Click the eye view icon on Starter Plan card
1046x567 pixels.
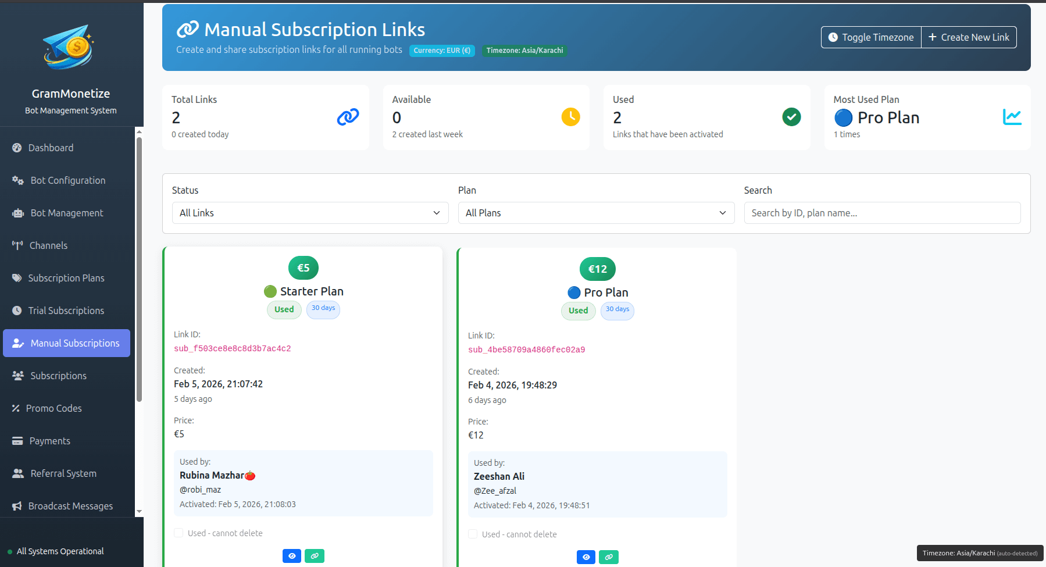coord(291,556)
